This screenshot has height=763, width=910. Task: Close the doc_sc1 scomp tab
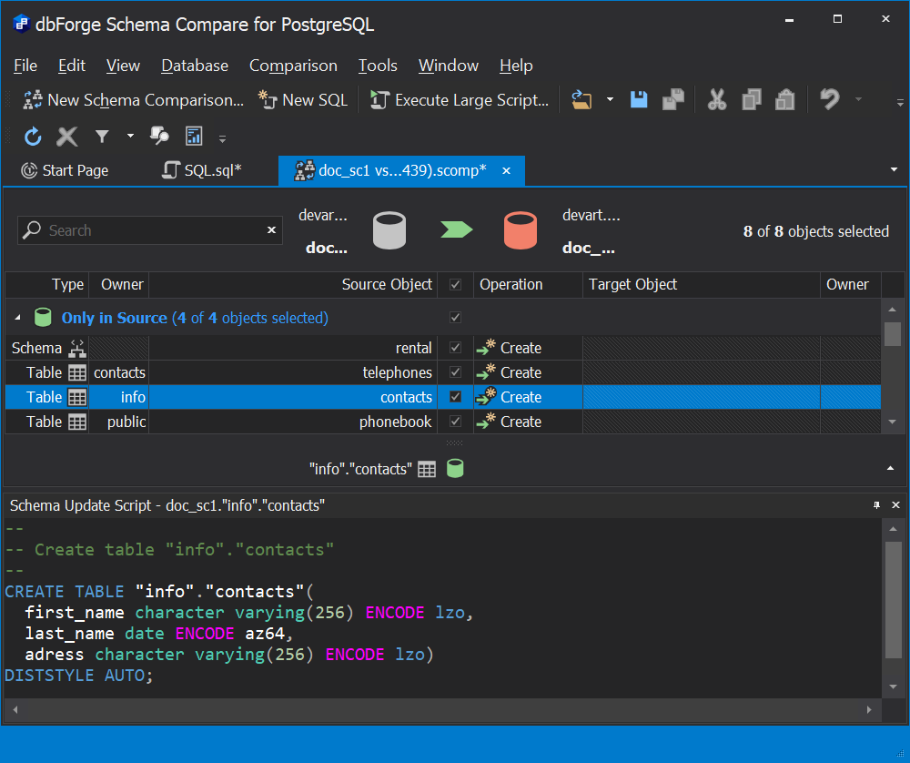507,170
